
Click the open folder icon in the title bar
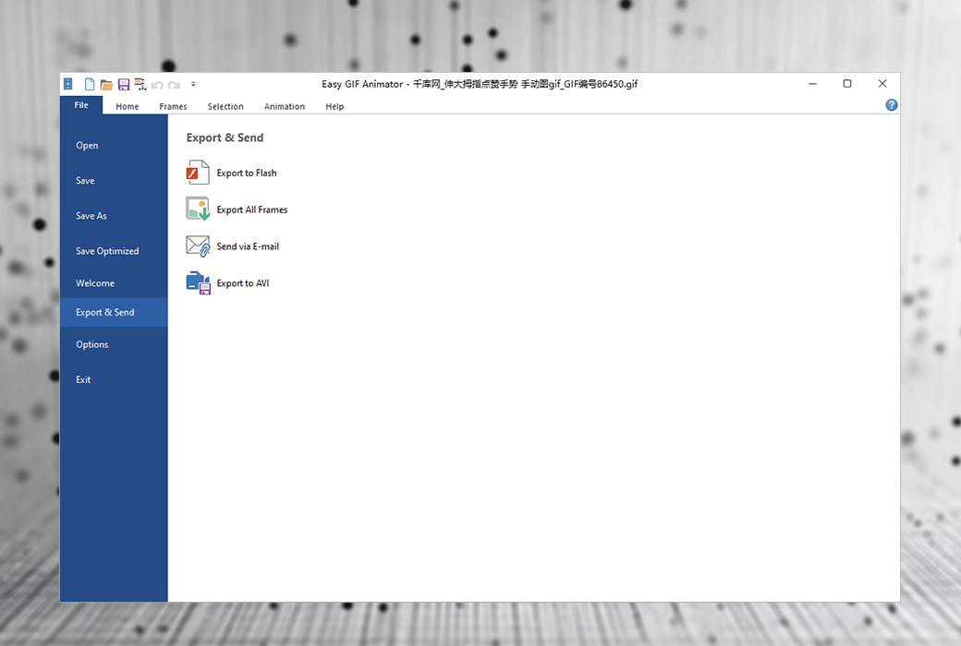pos(106,85)
